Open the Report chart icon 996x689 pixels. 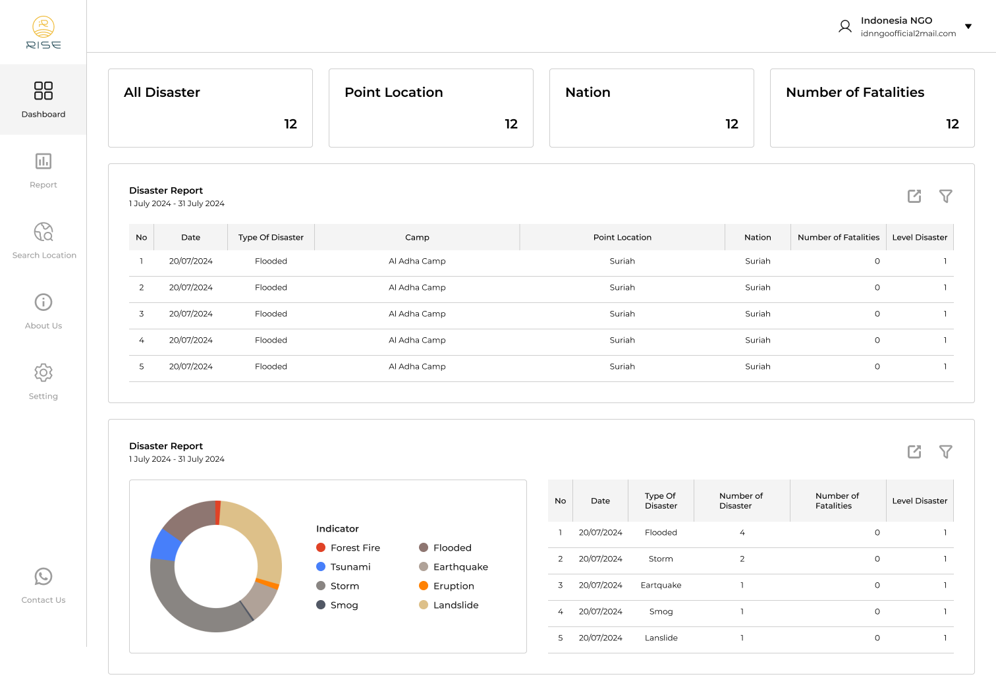pos(43,161)
